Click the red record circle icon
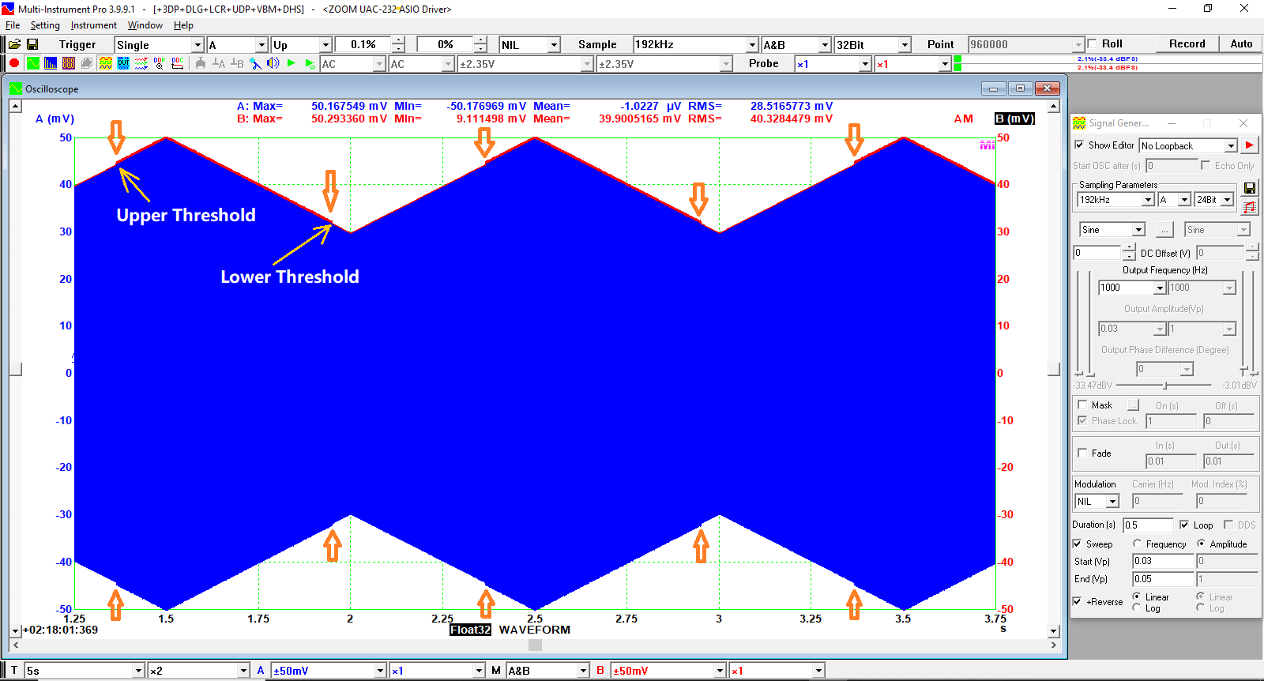This screenshot has height=681, width=1264. tap(14, 63)
